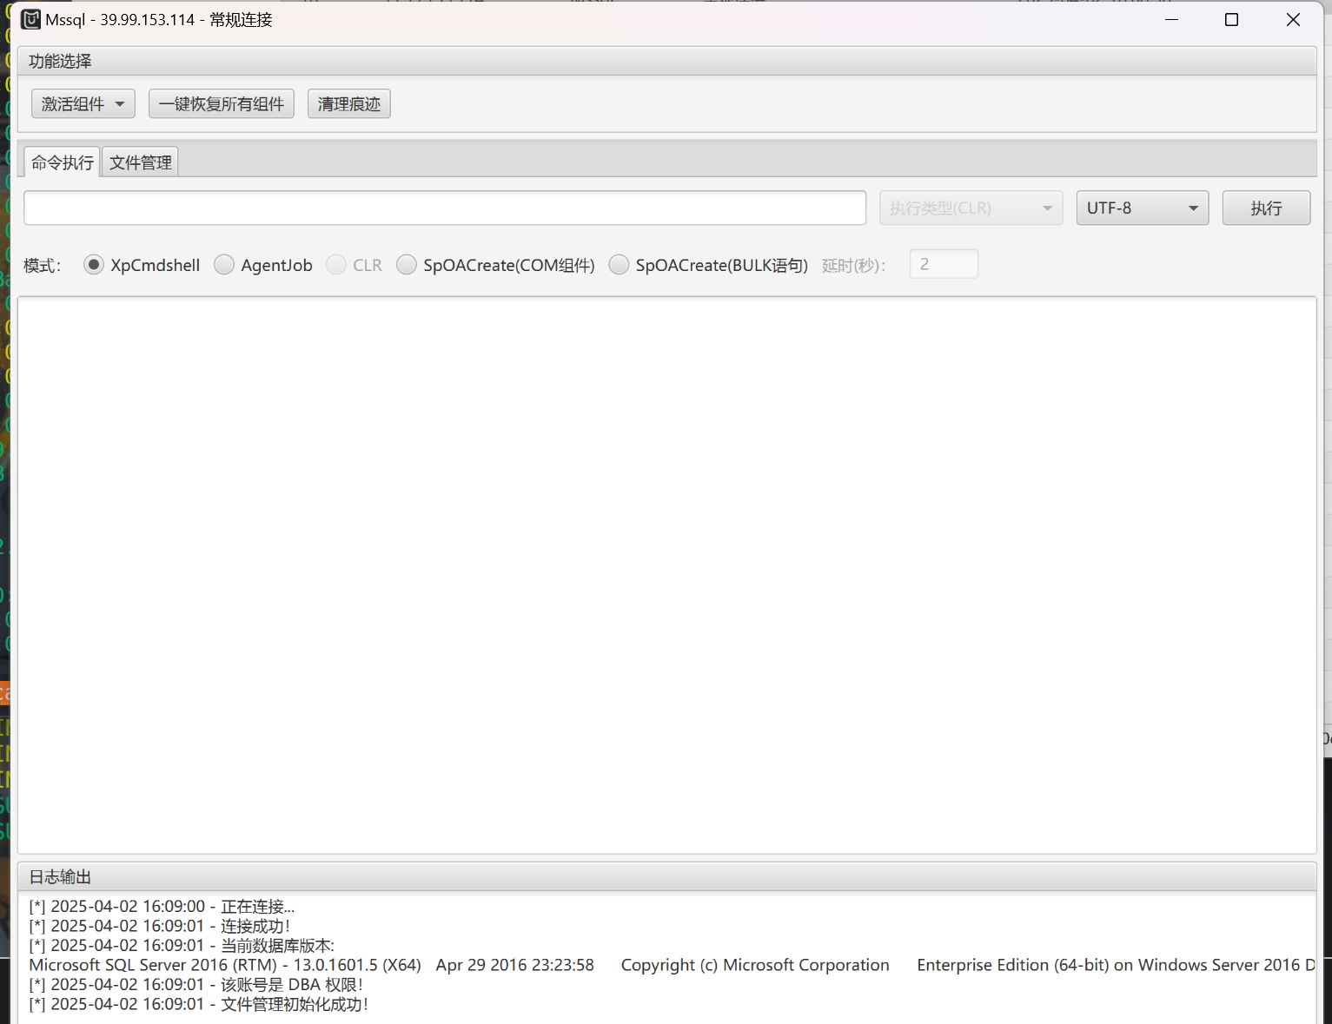Close the Mssql connection window
The height and width of the screenshot is (1024, 1332).
click(1293, 19)
